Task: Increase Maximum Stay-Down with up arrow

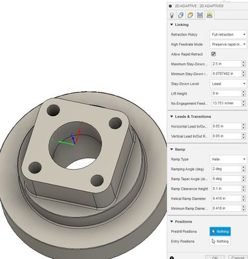Action: 243,62
